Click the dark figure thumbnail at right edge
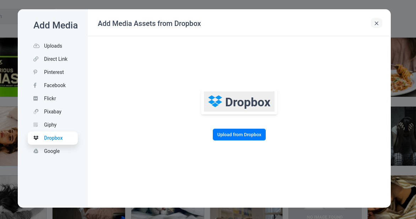Image resolution: width=416 pixels, height=219 pixels. pyautogui.click(x=403, y=136)
